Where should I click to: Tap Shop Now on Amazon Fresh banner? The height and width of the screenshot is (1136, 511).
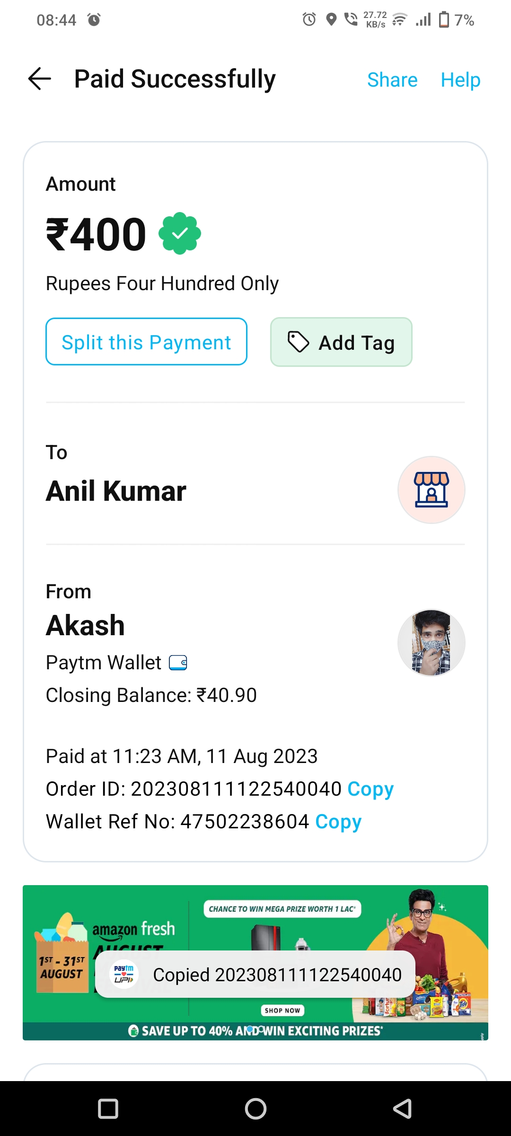[x=282, y=1010]
